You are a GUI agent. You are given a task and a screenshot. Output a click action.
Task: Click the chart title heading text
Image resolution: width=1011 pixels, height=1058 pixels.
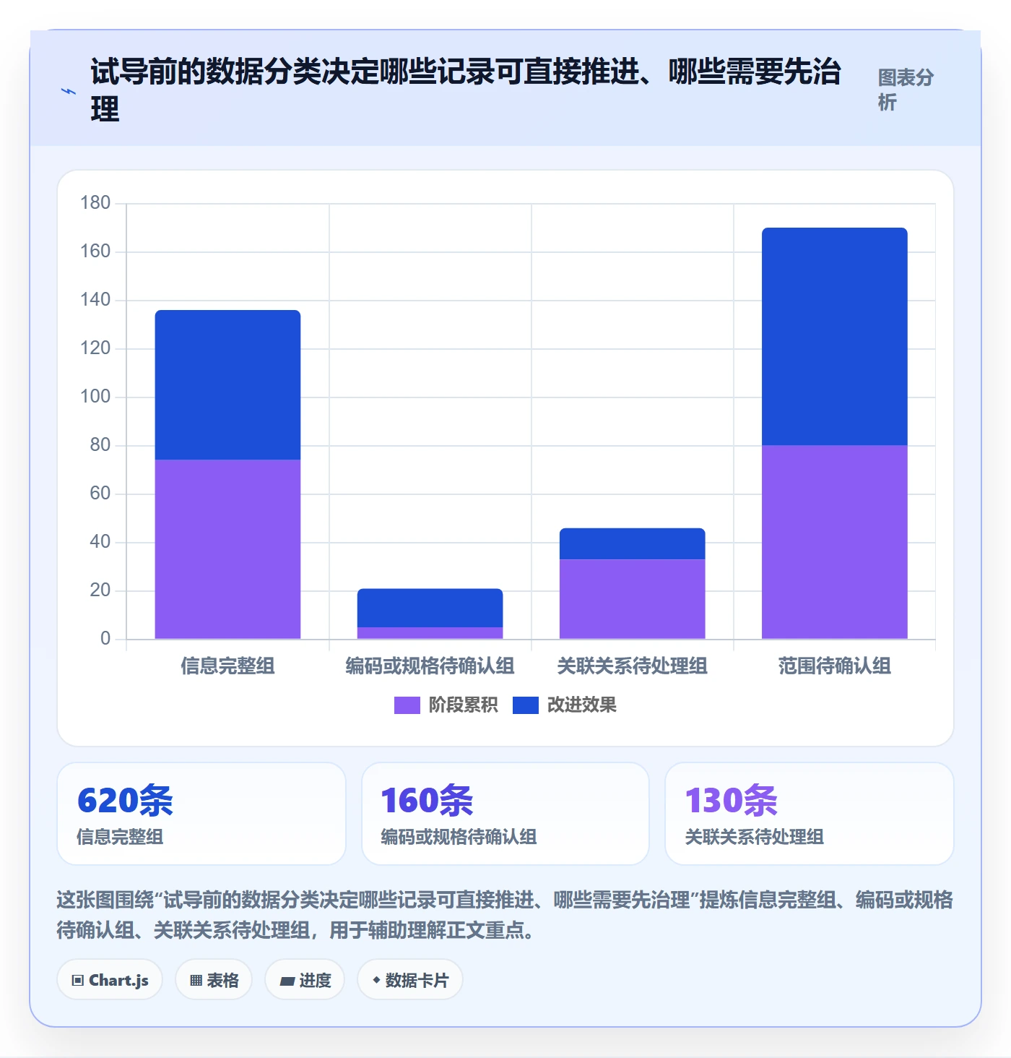[x=466, y=90]
